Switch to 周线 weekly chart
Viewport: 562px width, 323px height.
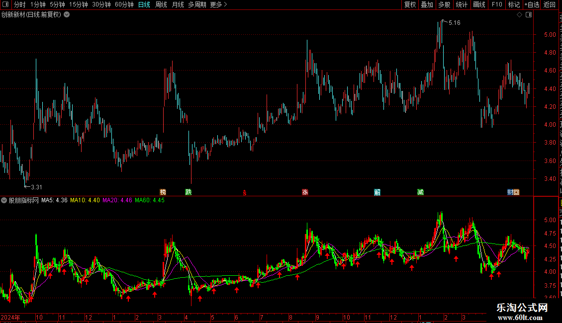[x=161, y=4]
